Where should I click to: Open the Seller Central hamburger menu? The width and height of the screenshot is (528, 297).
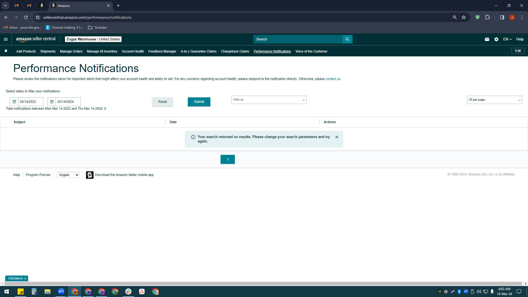(6, 39)
